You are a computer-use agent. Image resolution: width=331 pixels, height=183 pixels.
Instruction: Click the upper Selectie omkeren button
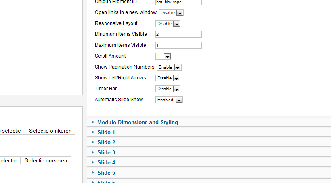(50, 131)
